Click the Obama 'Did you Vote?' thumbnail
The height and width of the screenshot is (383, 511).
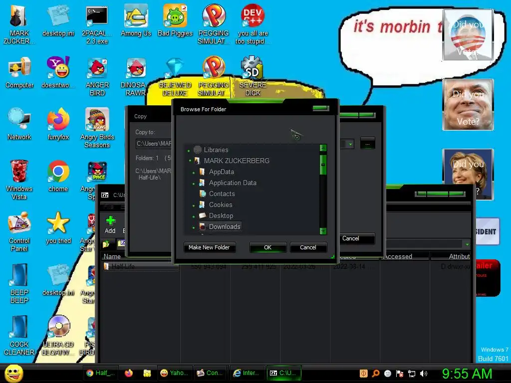tap(468, 35)
